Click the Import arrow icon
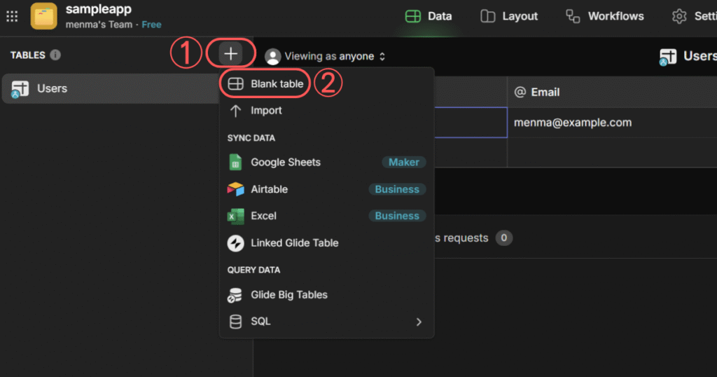This screenshot has width=717, height=377. click(235, 111)
